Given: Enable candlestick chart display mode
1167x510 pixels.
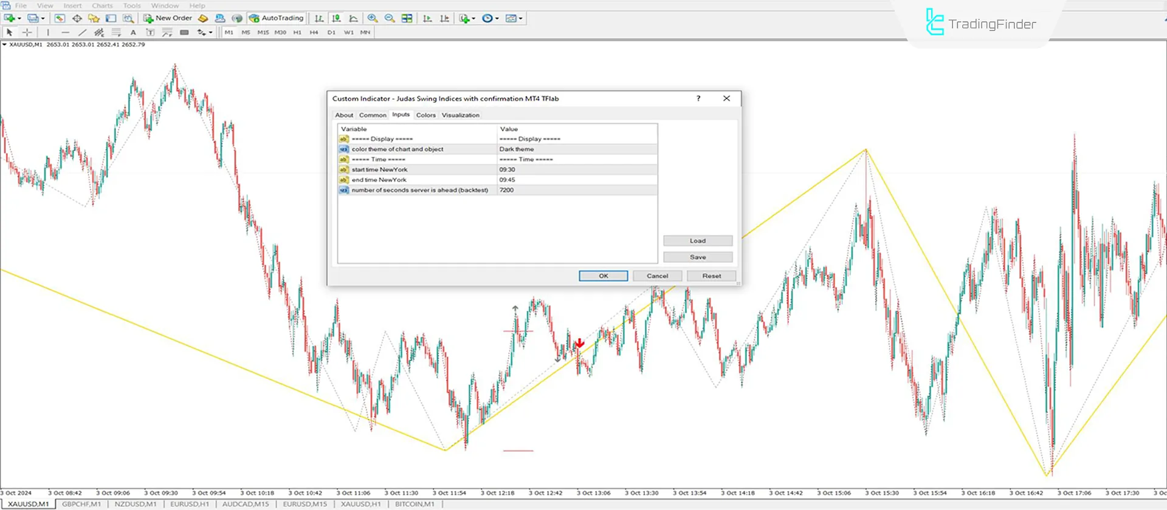Looking at the screenshot, I should tap(336, 18).
